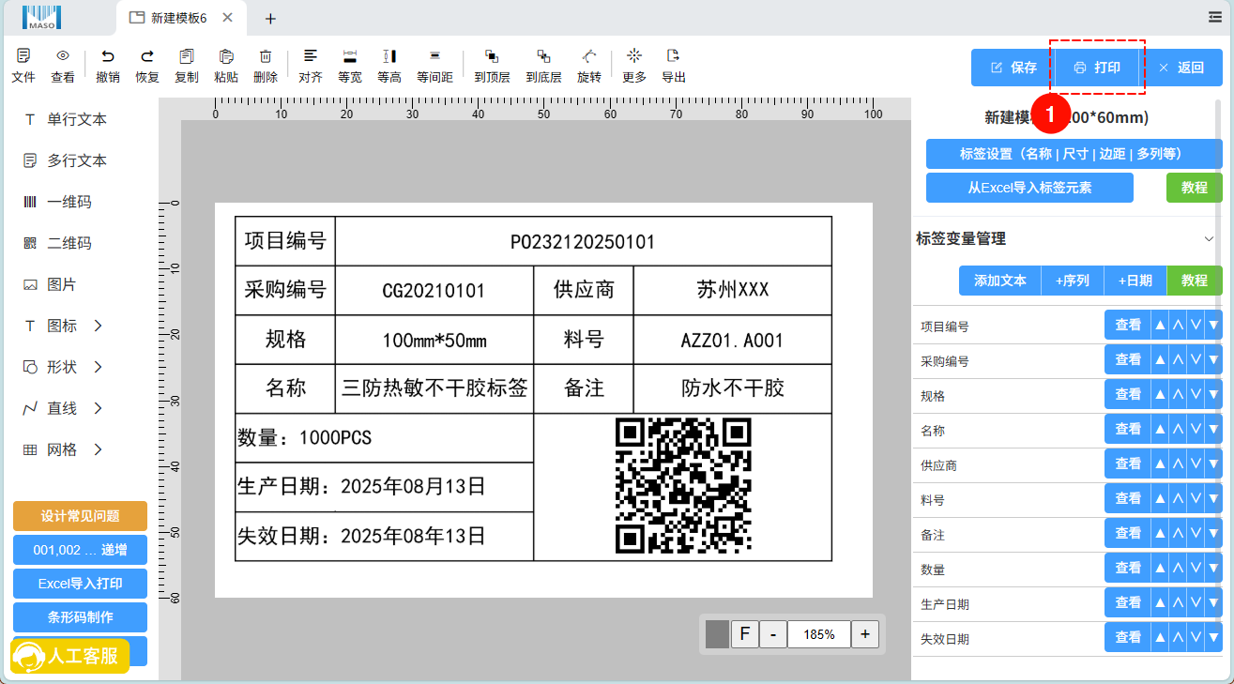Select the QR code on label

pyautogui.click(x=683, y=486)
